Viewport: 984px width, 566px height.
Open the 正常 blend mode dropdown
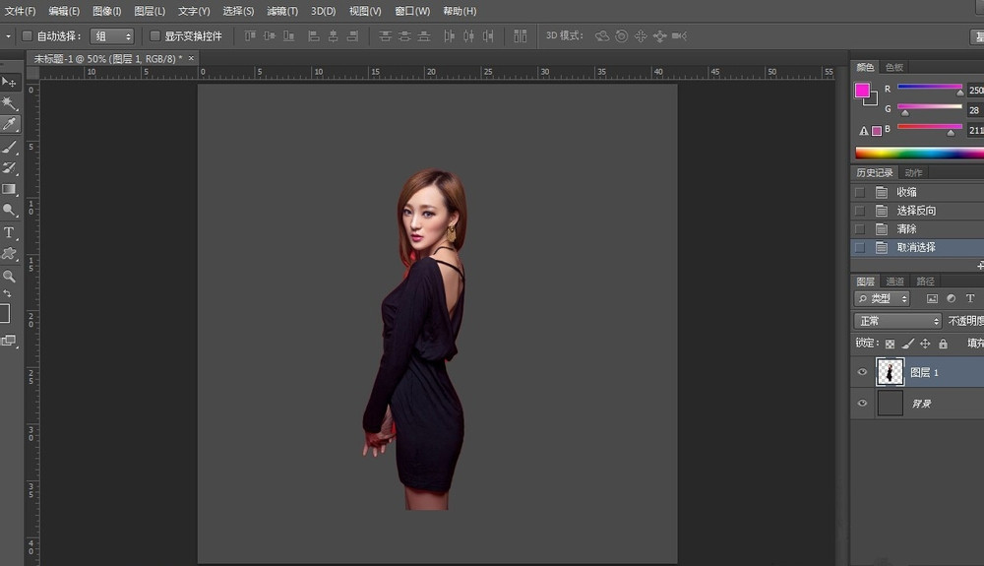pyautogui.click(x=897, y=321)
